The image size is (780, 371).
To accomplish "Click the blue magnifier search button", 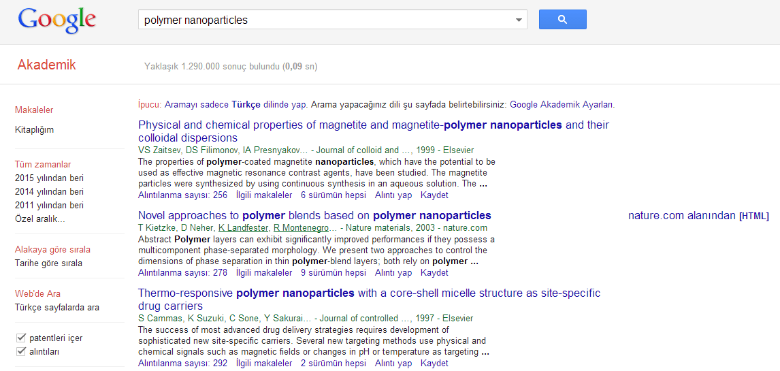I will tap(562, 20).
